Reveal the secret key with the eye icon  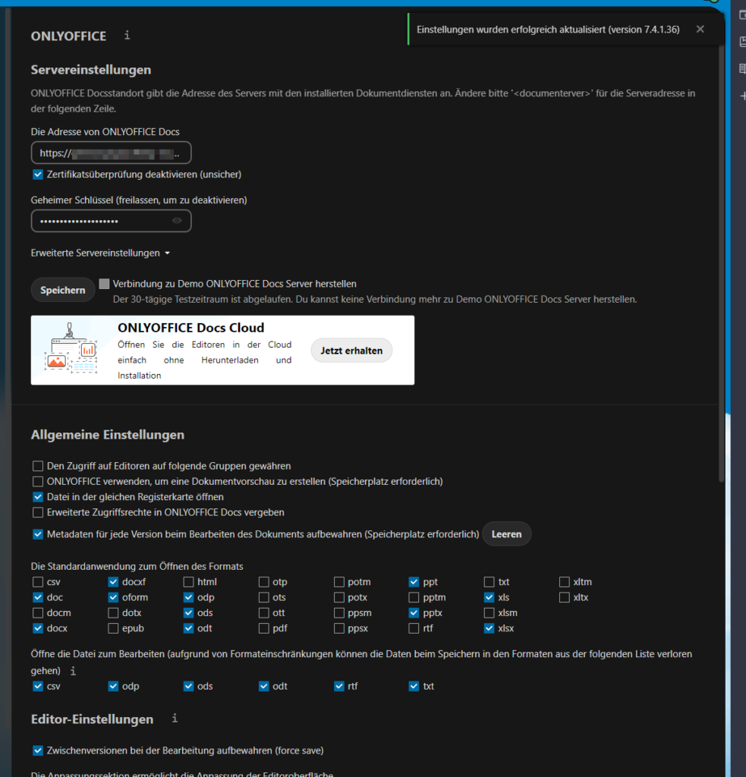coord(177,221)
